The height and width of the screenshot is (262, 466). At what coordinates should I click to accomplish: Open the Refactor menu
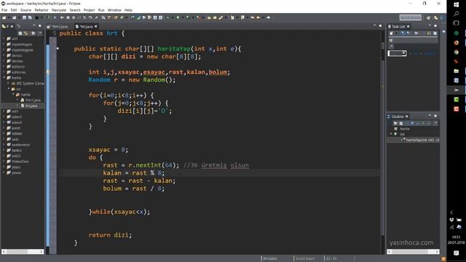[42, 10]
